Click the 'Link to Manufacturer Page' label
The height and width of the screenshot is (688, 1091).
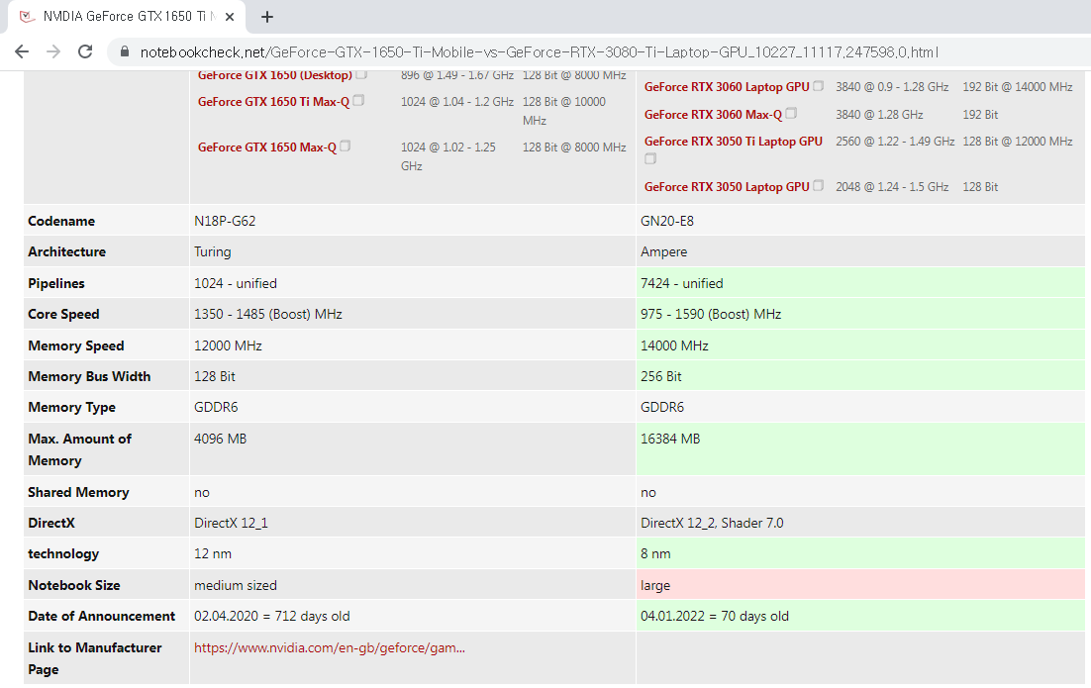[x=95, y=658]
